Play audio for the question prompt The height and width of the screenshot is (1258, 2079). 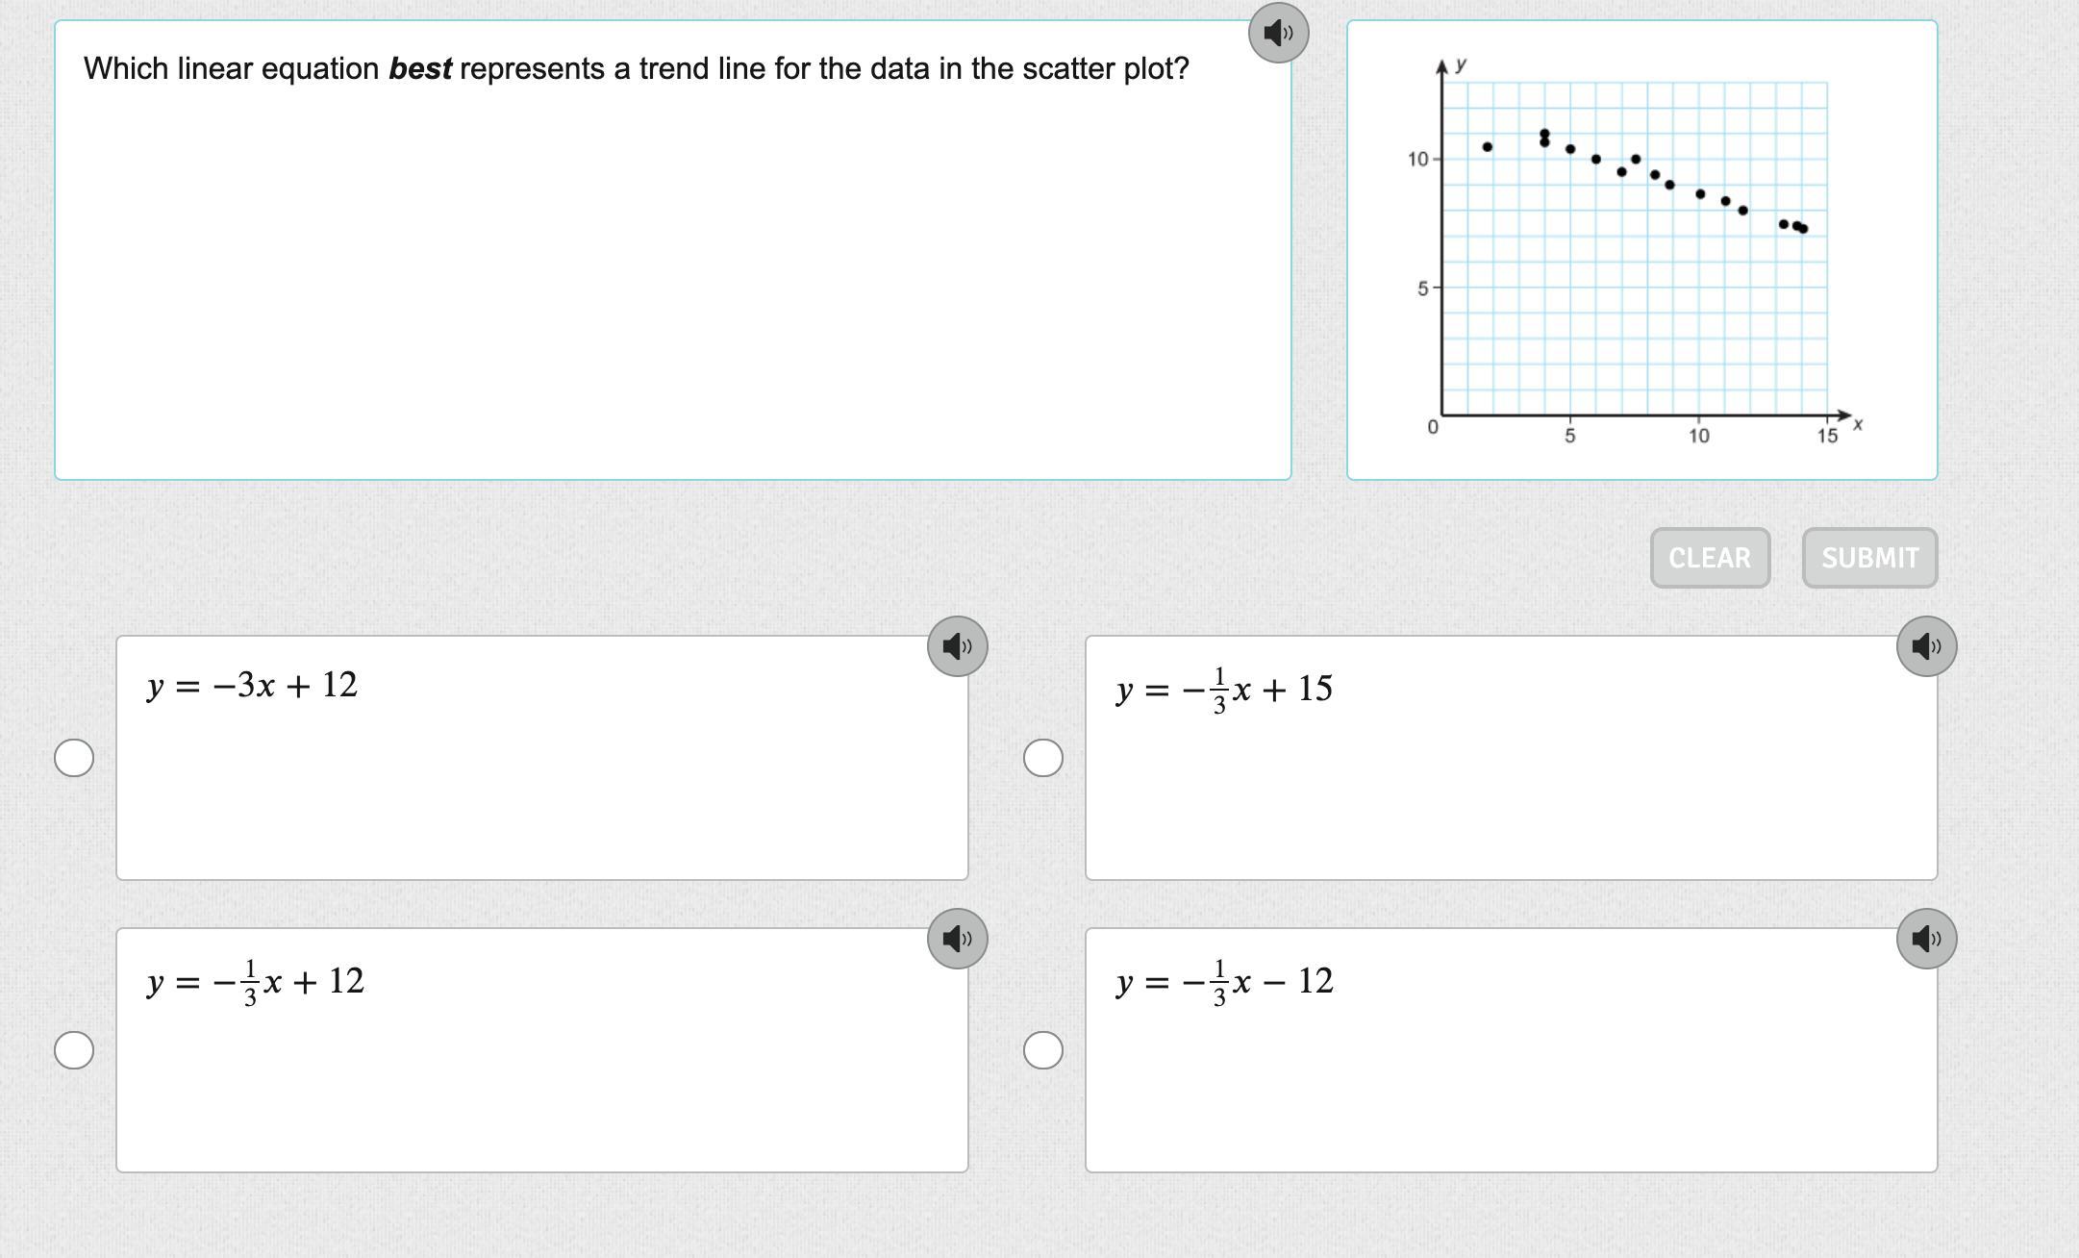pyautogui.click(x=1278, y=34)
